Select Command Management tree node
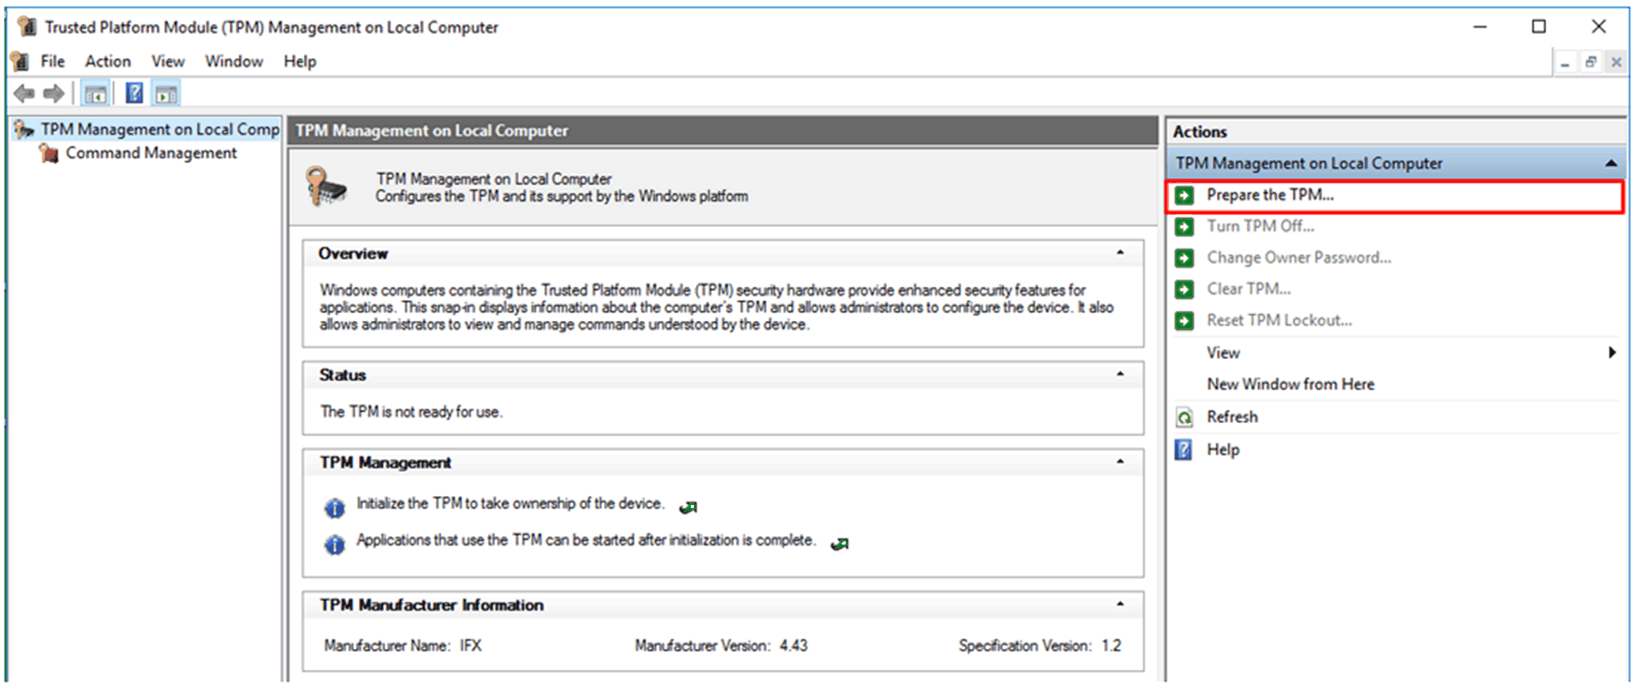Image resolution: width=1634 pixels, height=685 pixels. (151, 153)
